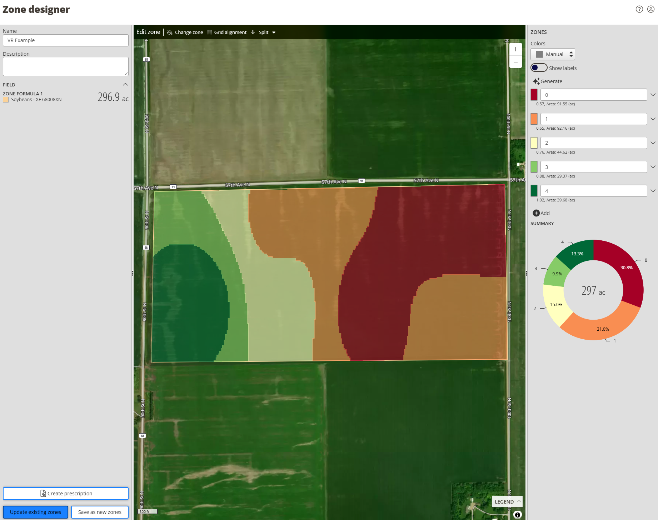
Task: Open the Grid alignment grid icon
Action: (x=210, y=32)
